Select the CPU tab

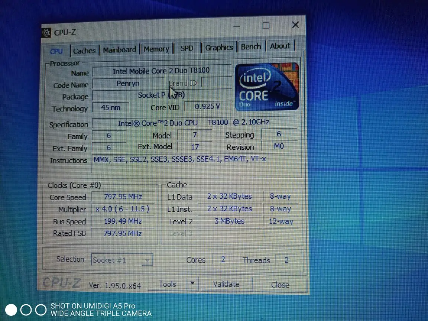56,51
